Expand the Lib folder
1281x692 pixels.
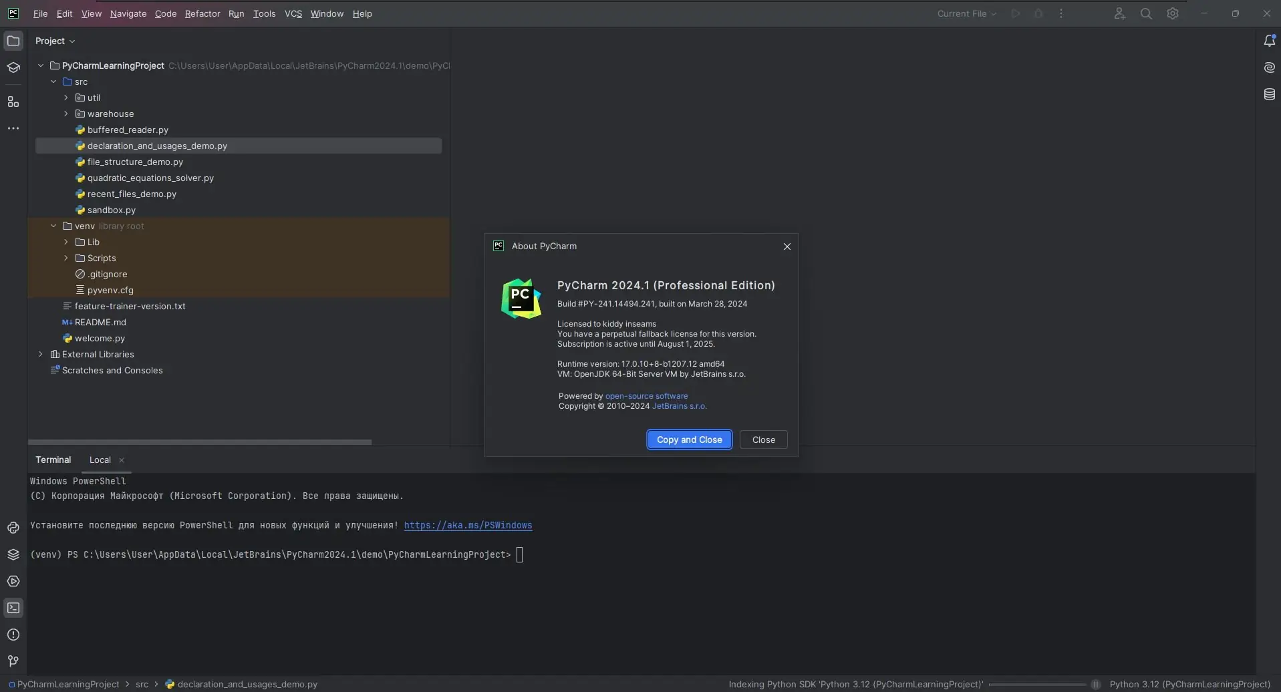coord(66,242)
